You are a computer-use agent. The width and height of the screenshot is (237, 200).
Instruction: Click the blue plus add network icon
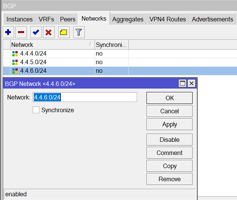click(x=8, y=32)
